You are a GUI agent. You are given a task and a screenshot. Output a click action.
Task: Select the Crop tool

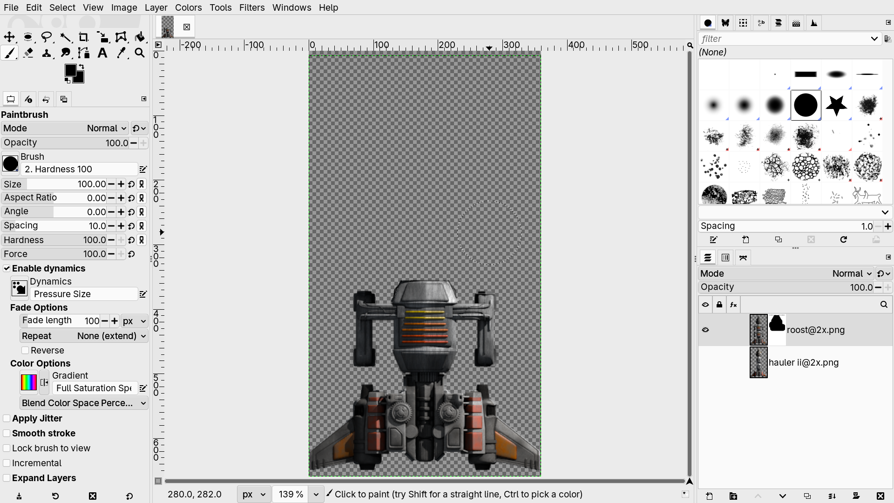[x=84, y=37]
